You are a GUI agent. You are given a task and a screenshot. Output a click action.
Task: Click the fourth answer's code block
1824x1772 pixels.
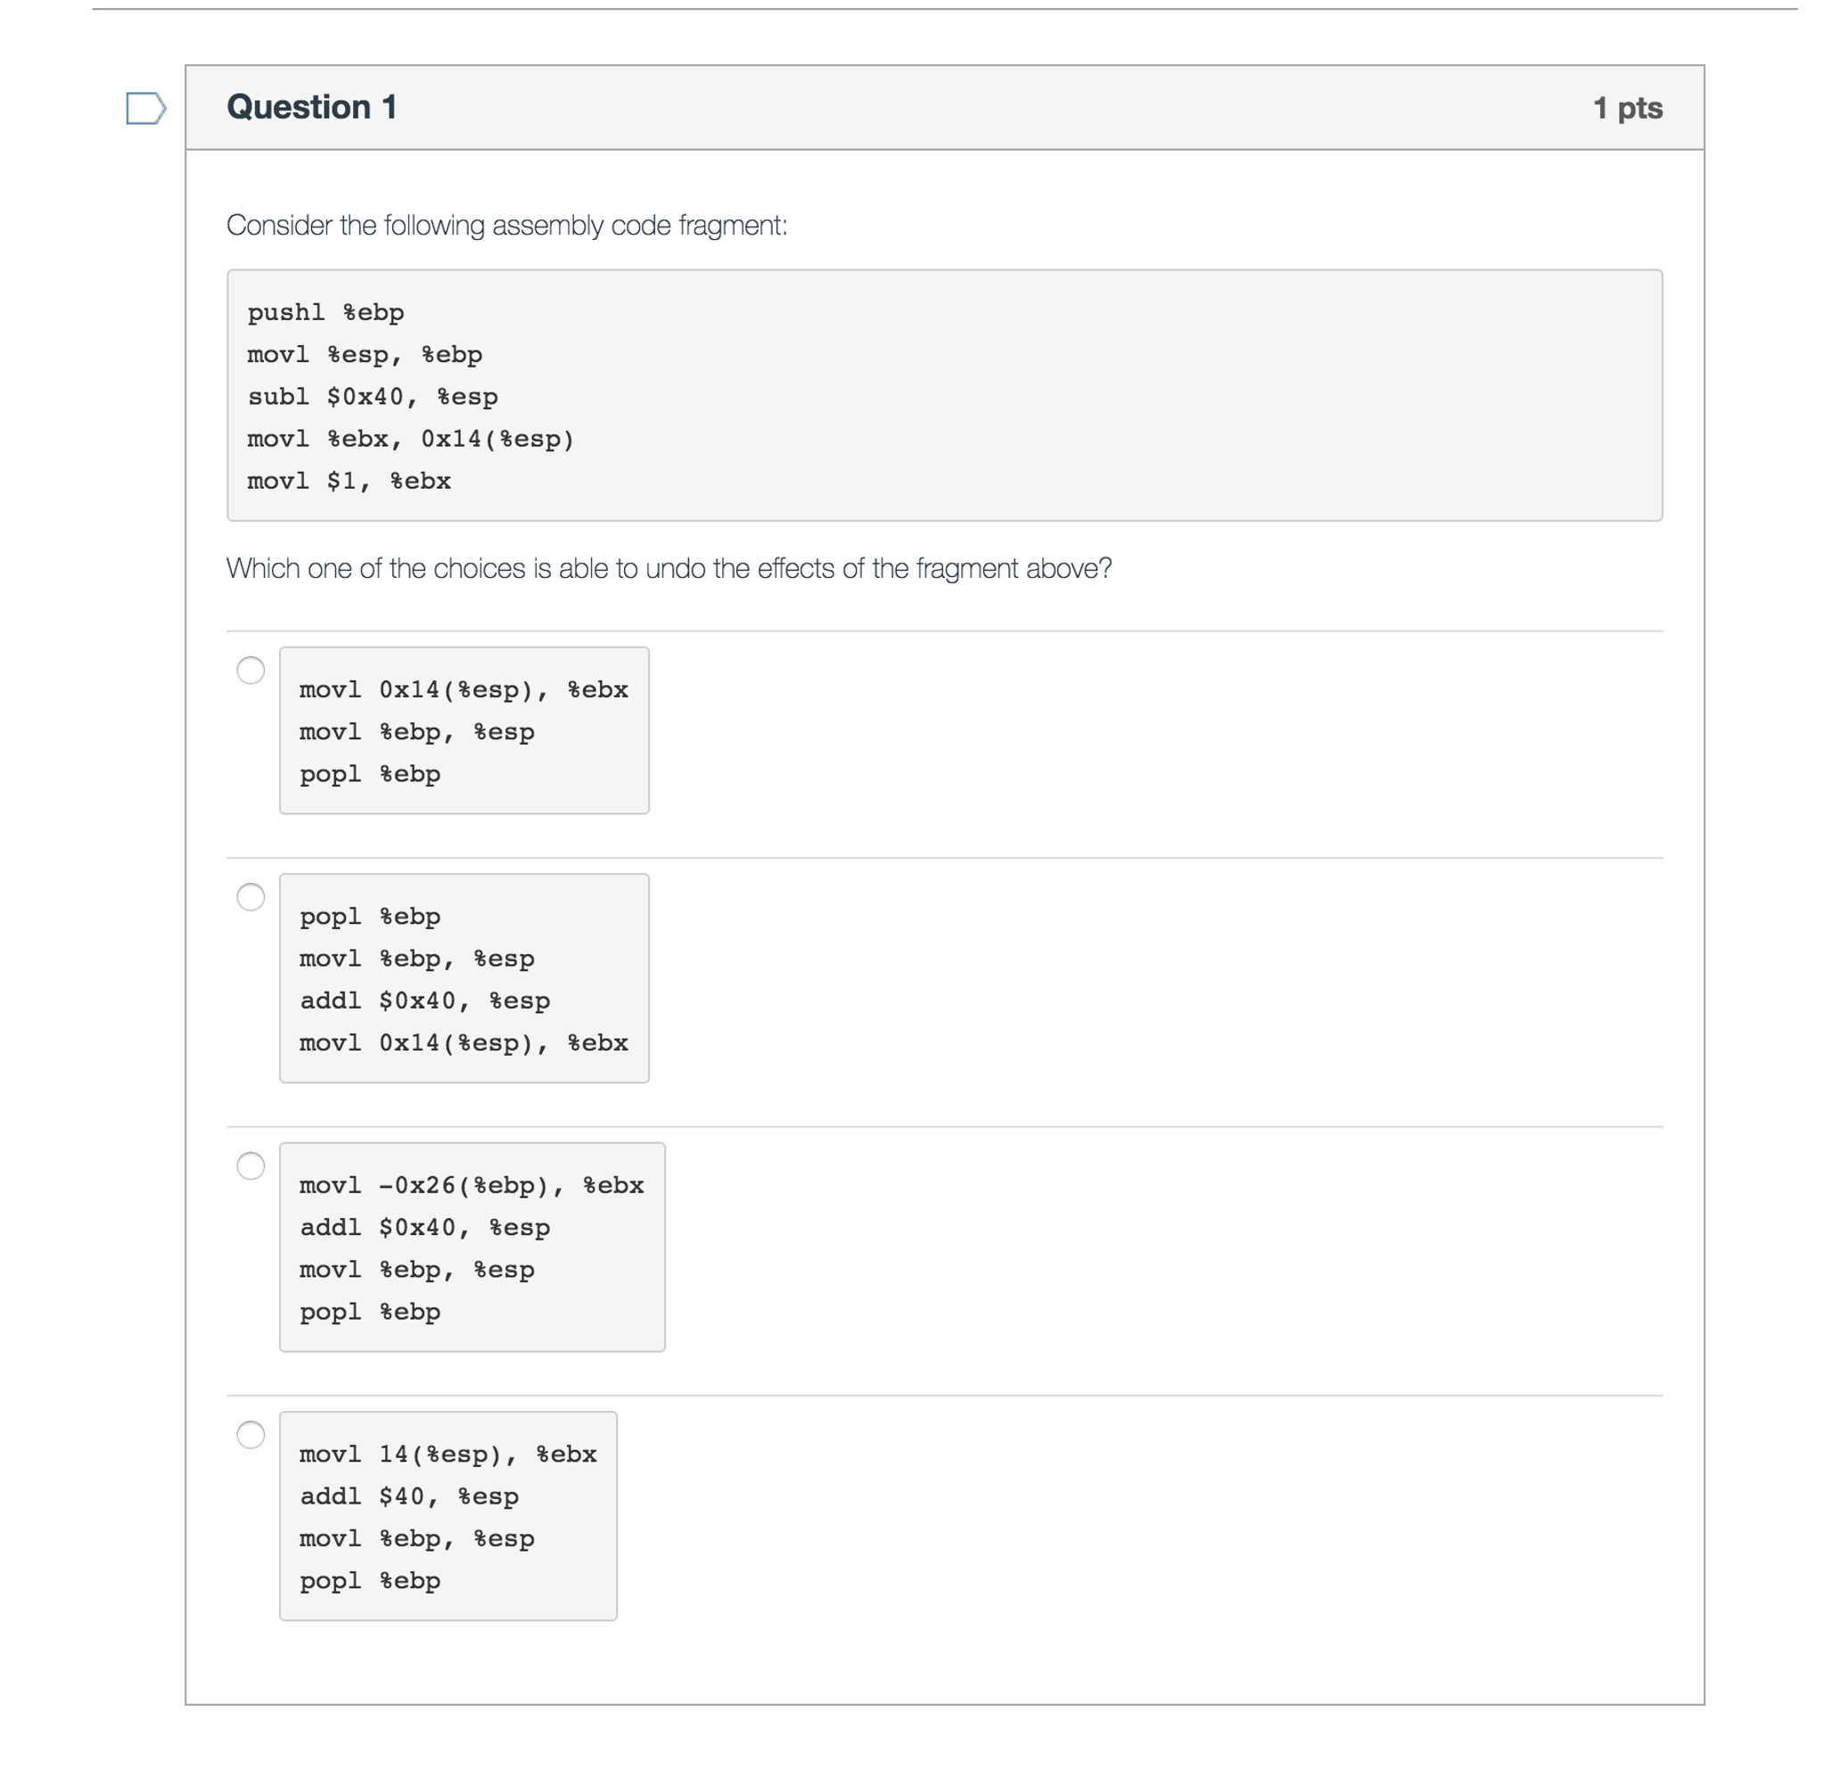tap(448, 1516)
